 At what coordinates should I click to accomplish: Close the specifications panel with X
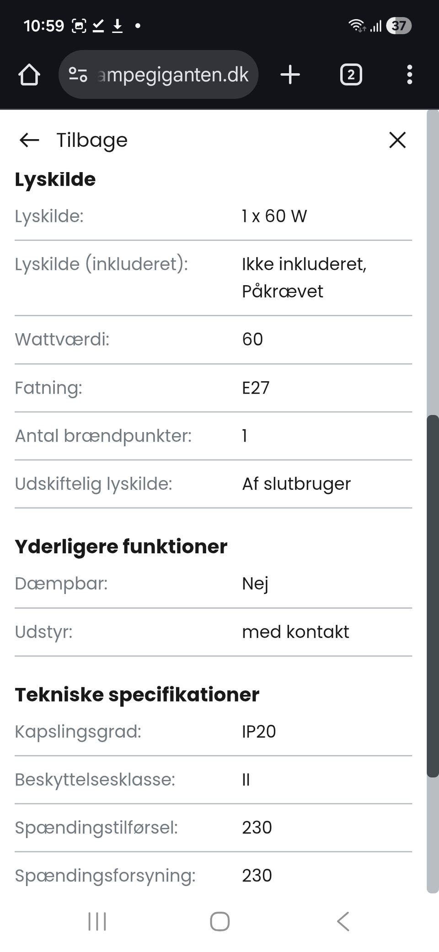coord(397,140)
